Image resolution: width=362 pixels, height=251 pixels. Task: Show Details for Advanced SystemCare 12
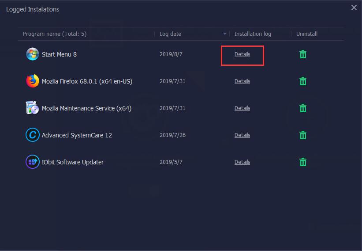pos(242,135)
